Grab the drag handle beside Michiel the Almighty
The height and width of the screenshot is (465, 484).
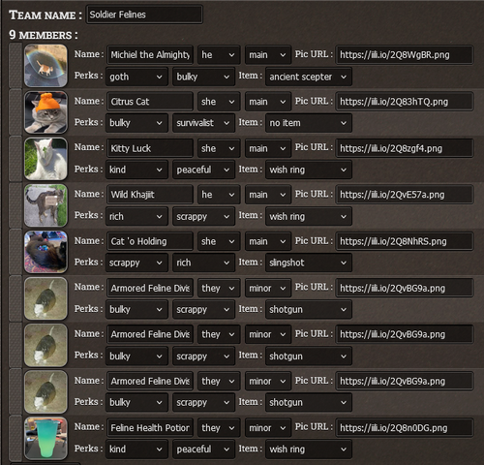point(15,66)
